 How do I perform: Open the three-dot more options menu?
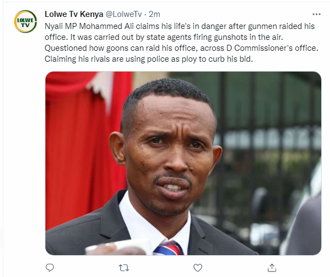pos(316,14)
